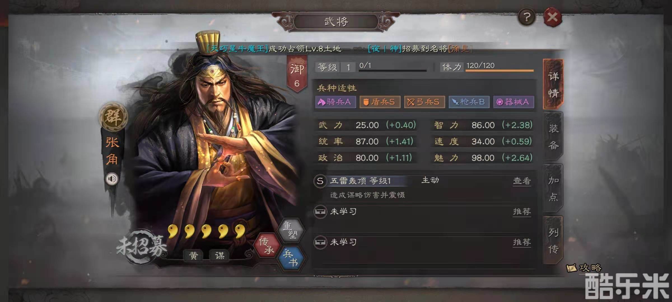The width and height of the screenshot is (672, 302).
Task: Select the 弓兵S troop aptitude badge
Action: pyautogui.click(x=424, y=102)
